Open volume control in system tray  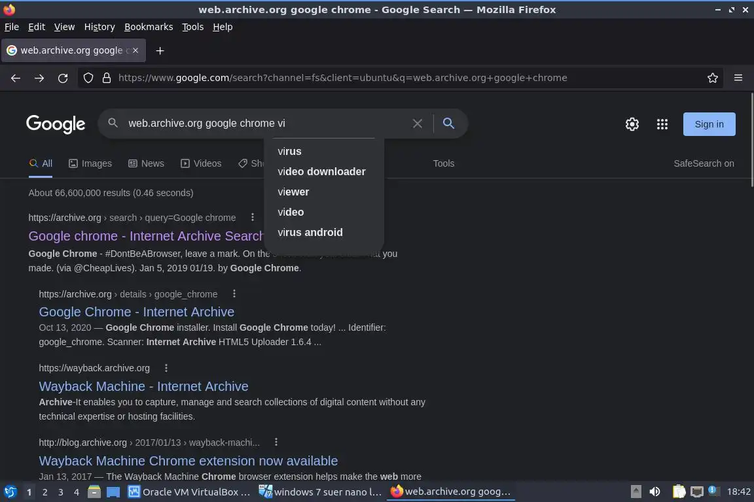click(655, 492)
